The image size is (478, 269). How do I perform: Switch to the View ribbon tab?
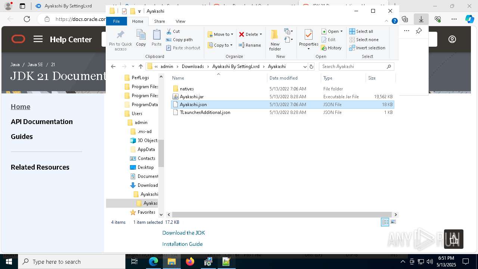(180, 21)
